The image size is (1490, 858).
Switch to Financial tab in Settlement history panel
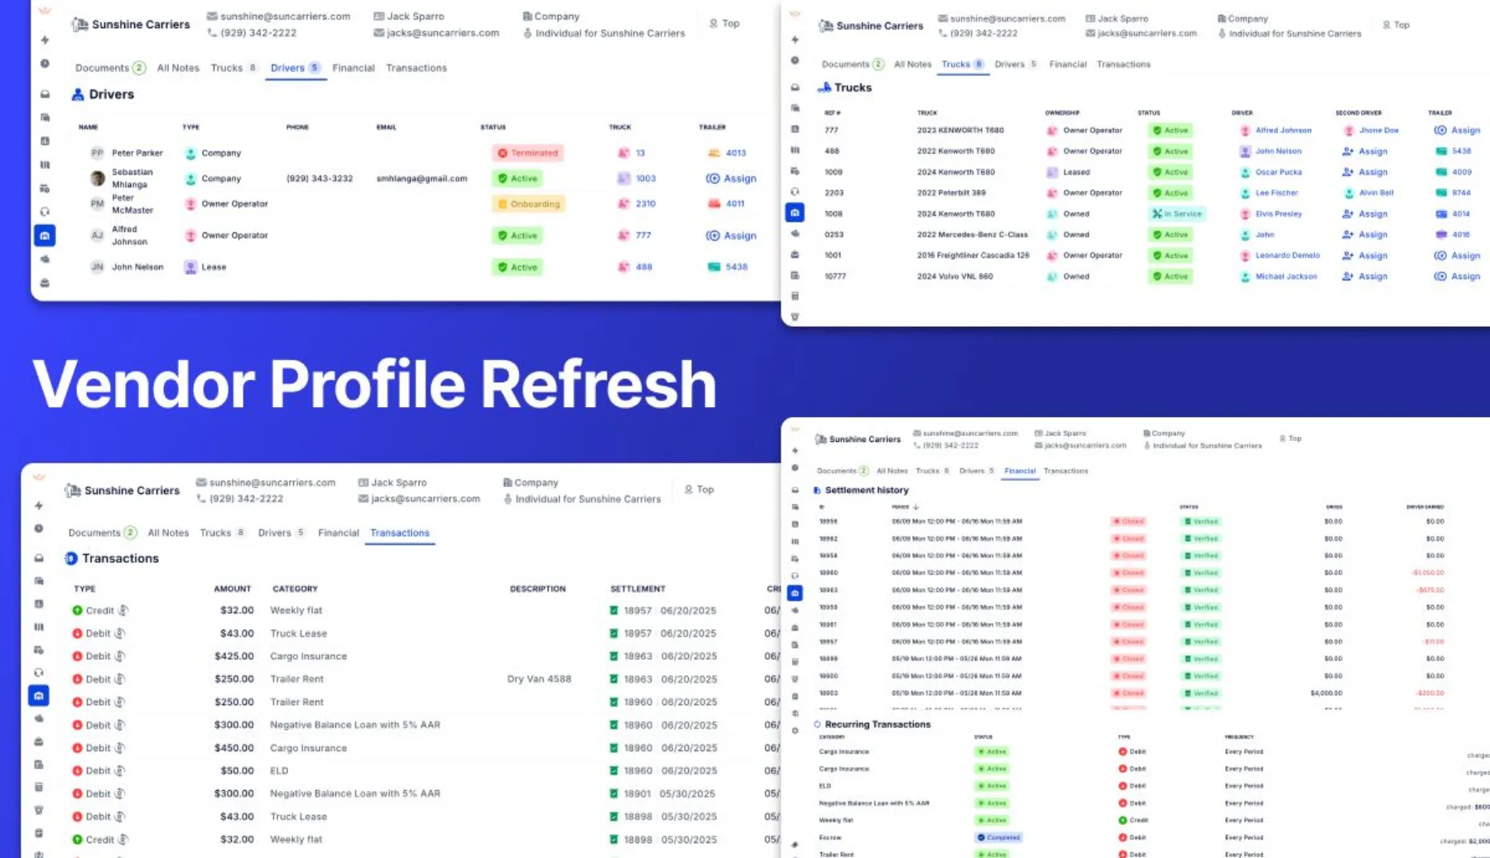(1020, 471)
